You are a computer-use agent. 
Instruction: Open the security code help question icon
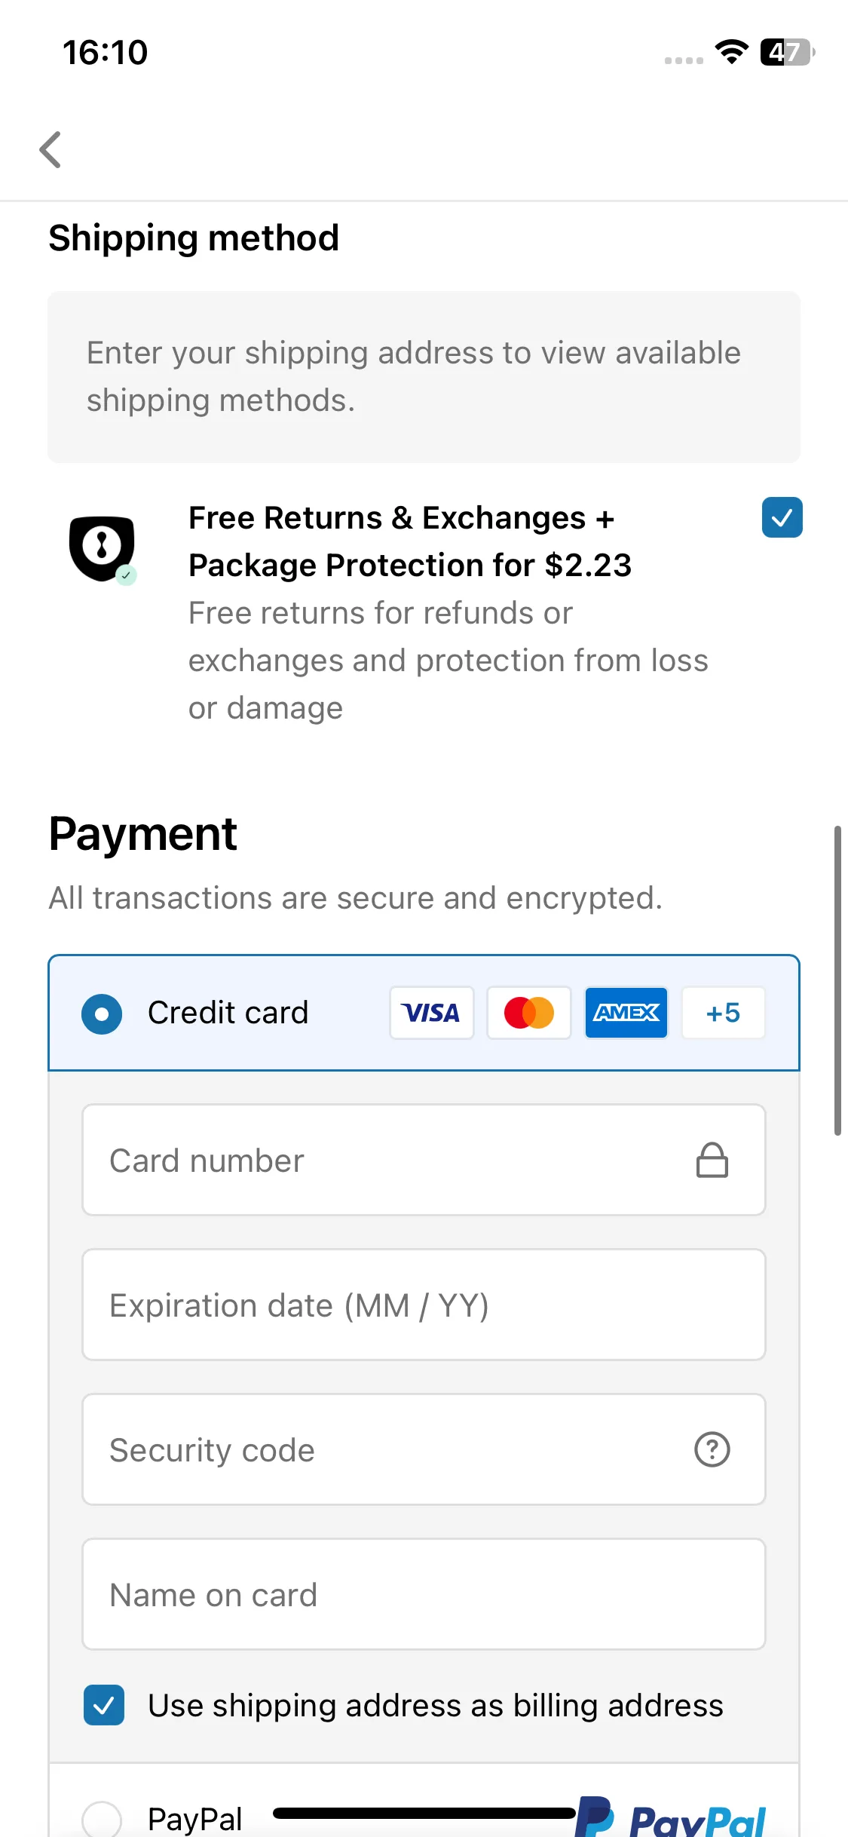(712, 1449)
